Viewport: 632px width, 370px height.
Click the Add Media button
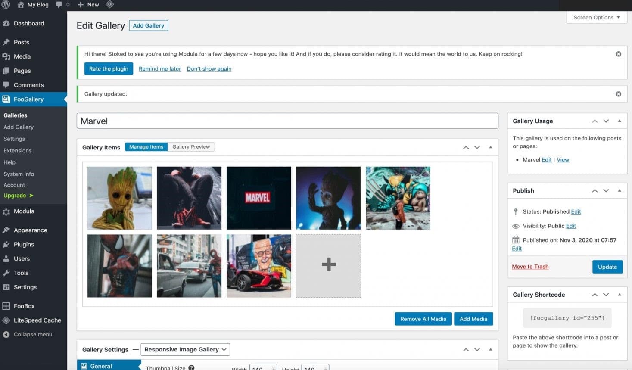pos(473,319)
